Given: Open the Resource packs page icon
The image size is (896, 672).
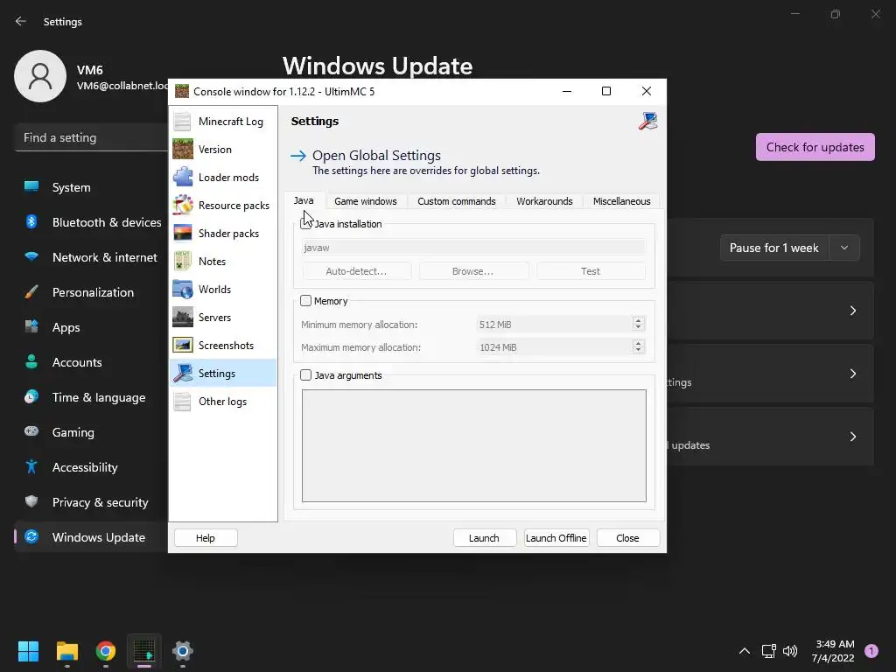Looking at the screenshot, I should (x=183, y=205).
